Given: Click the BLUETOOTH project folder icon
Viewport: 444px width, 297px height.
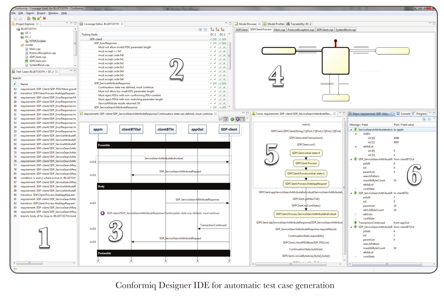Looking at the screenshot, I should coord(18,29).
